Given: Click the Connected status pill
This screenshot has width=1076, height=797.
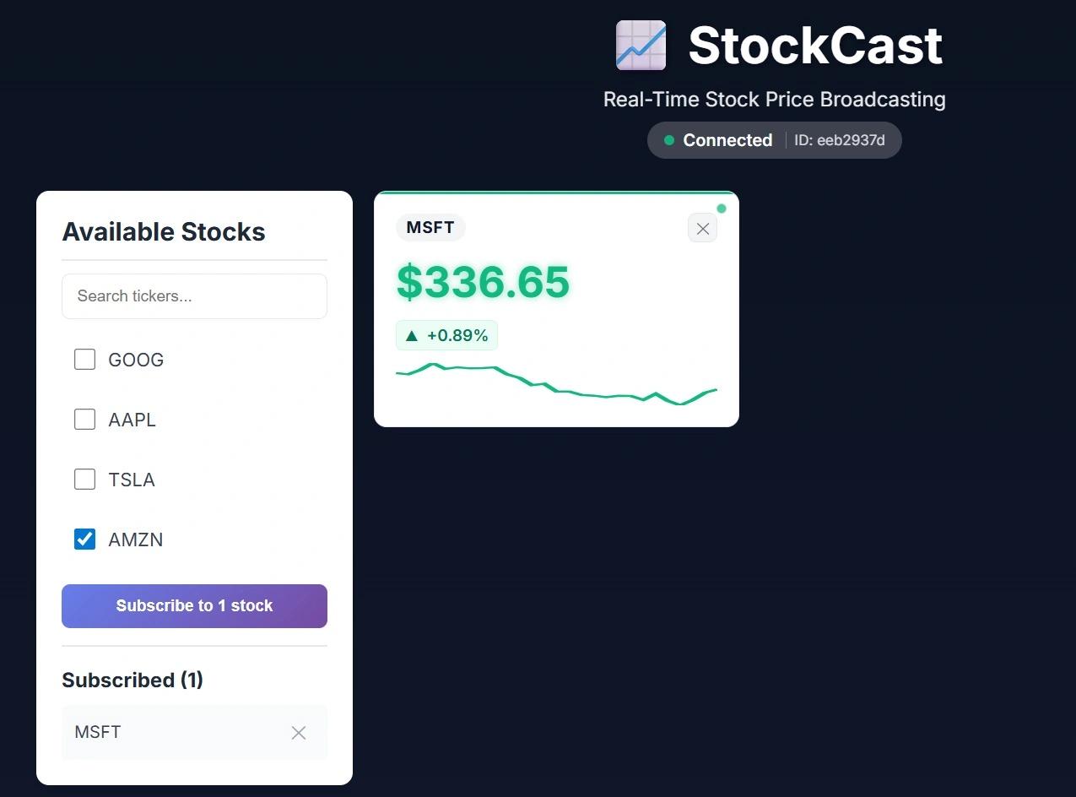Looking at the screenshot, I should [727, 140].
